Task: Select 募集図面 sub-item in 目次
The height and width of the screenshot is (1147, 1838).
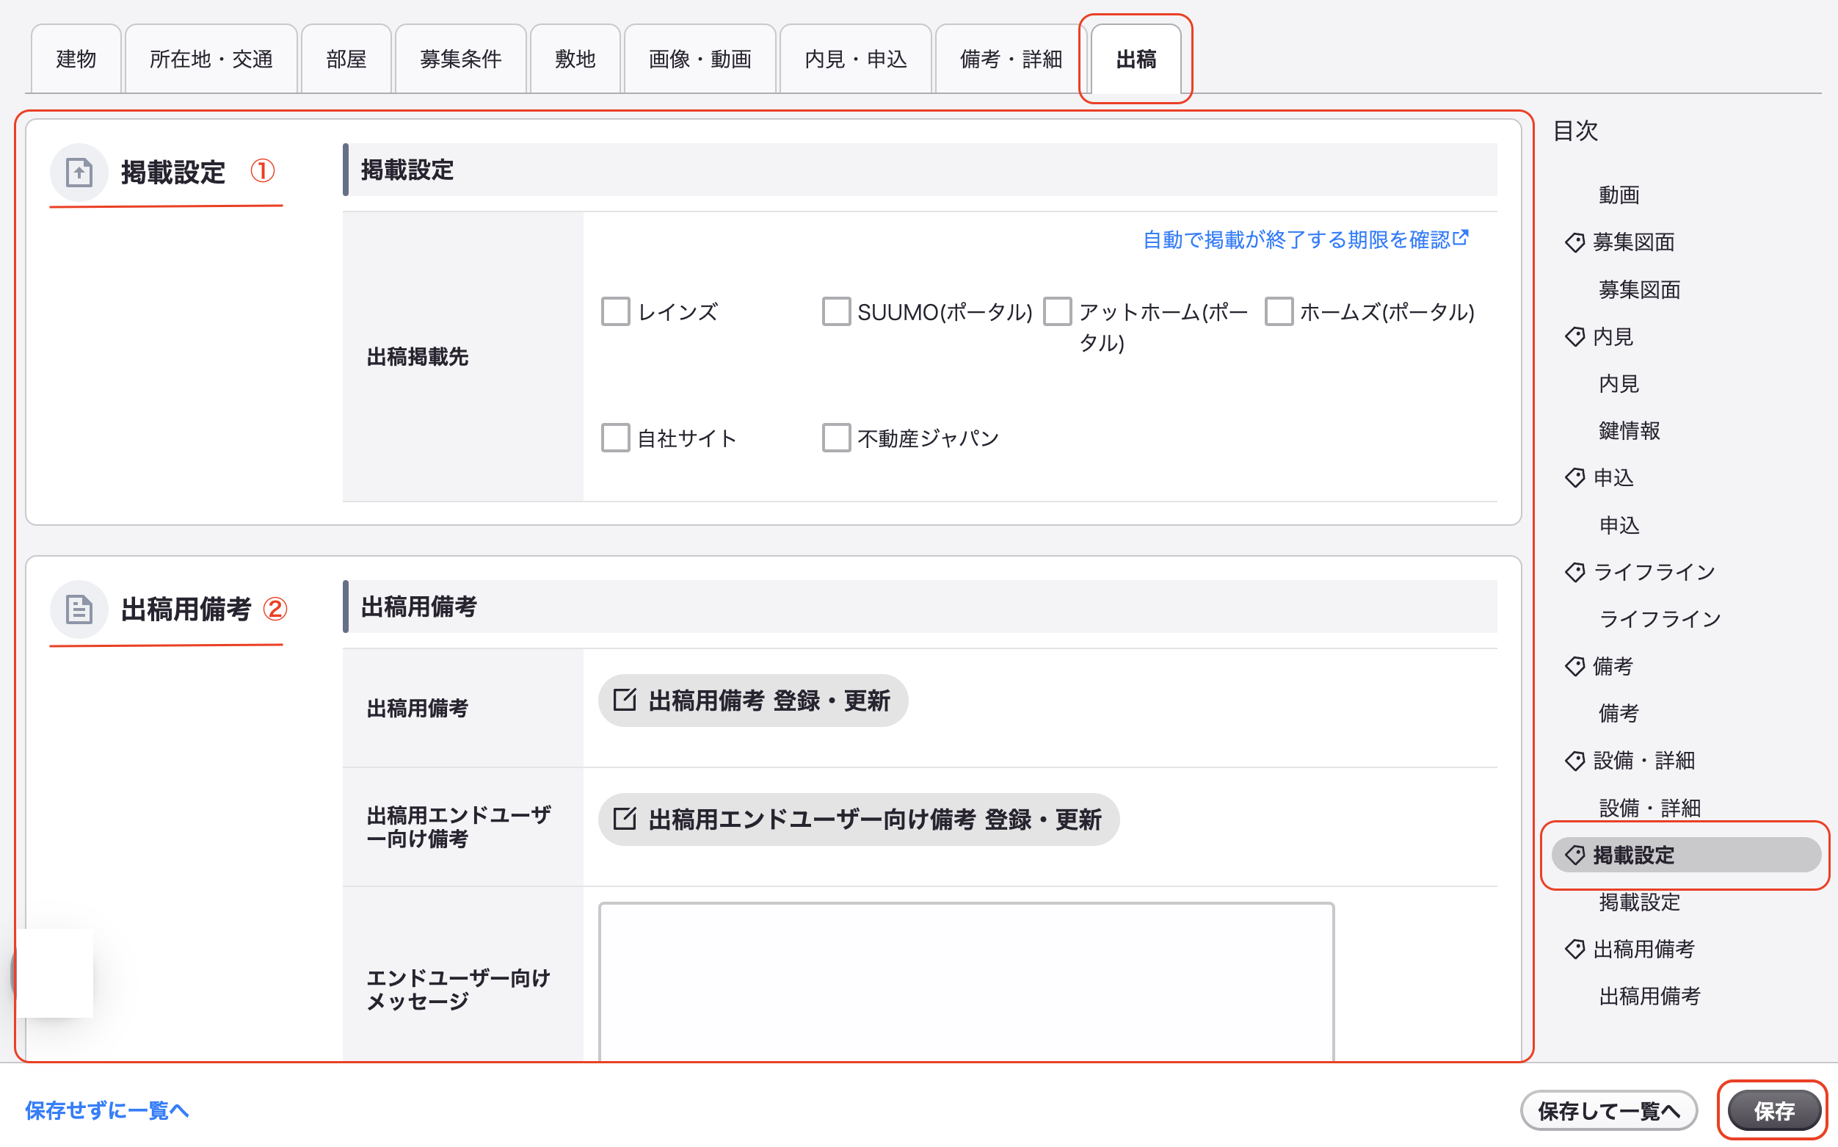Action: 1639,290
